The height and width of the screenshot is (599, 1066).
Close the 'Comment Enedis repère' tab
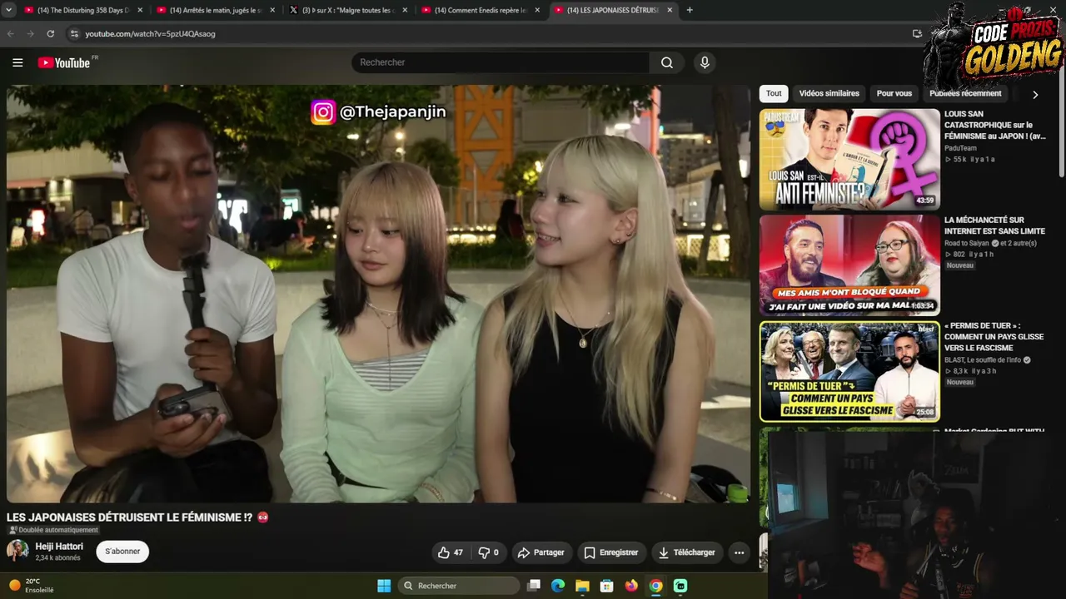pos(537,10)
